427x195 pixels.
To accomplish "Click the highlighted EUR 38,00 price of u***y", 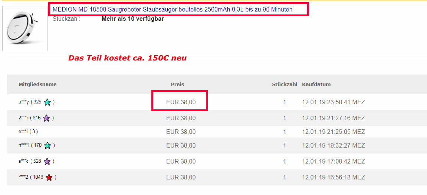I will [181, 102].
